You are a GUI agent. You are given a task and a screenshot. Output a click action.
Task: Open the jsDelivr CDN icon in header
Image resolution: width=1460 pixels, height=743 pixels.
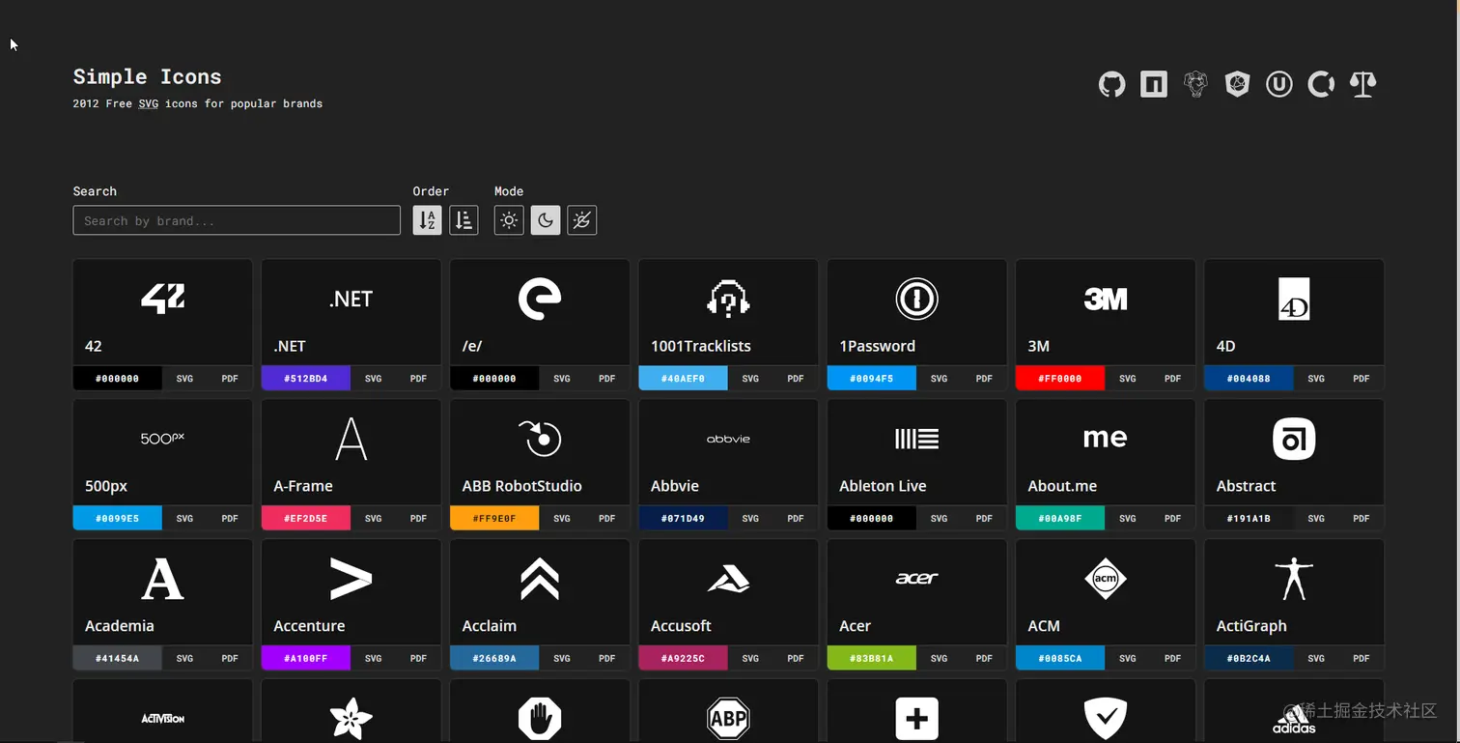[x=1238, y=85]
